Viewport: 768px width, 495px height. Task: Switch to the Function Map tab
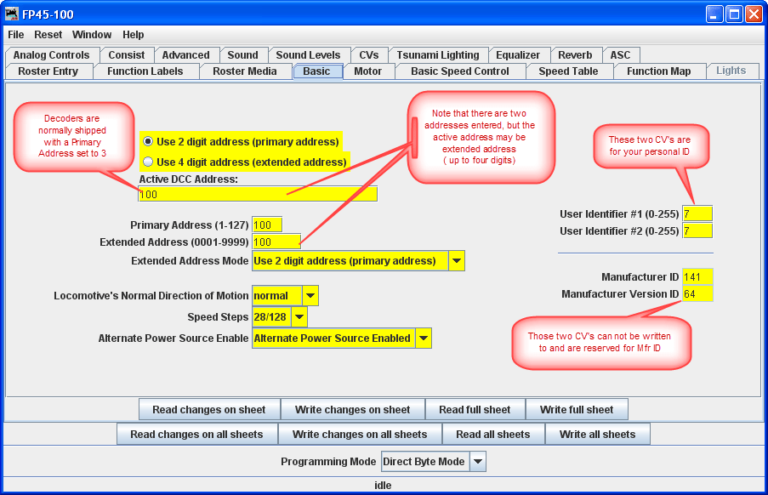pyautogui.click(x=660, y=71)
